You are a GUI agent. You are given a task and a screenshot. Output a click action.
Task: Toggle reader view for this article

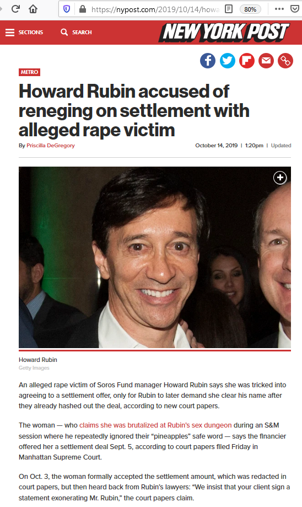(228, 9)
